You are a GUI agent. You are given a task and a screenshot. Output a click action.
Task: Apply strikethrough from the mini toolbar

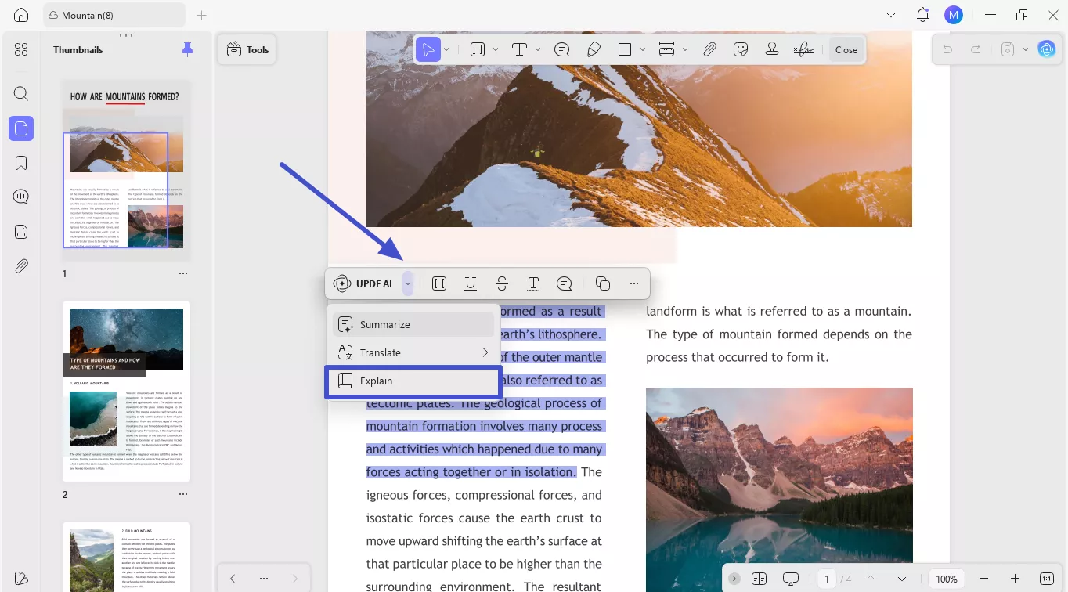(x=502, y=283)
